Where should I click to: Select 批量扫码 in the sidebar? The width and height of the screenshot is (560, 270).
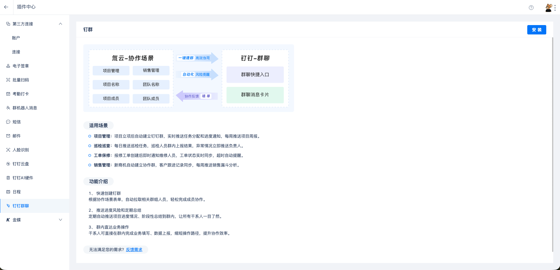(34, 80)
